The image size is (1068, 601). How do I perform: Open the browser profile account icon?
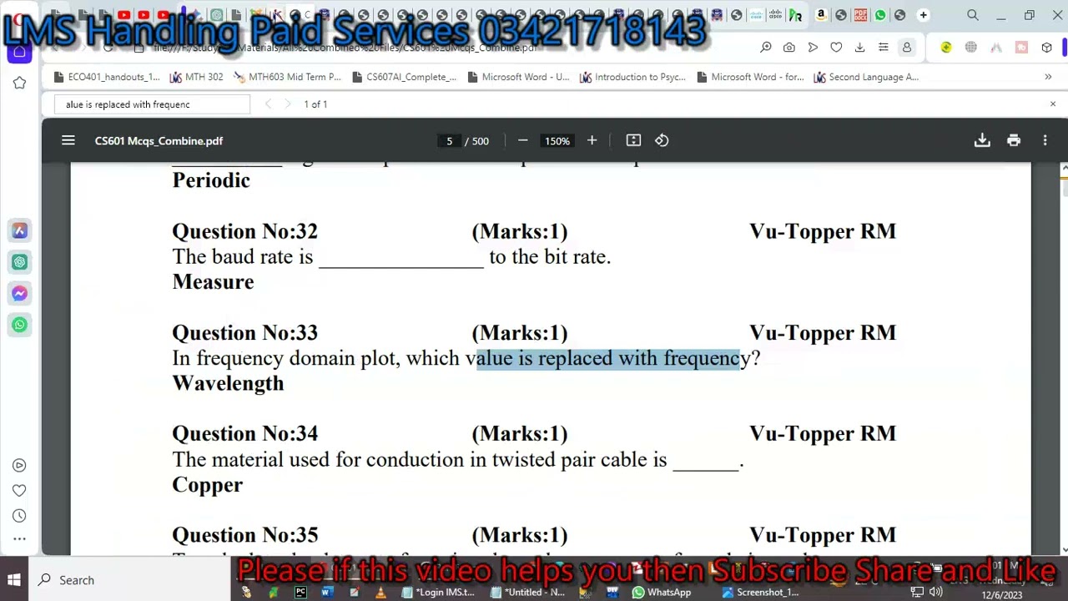tap(906, 48)
